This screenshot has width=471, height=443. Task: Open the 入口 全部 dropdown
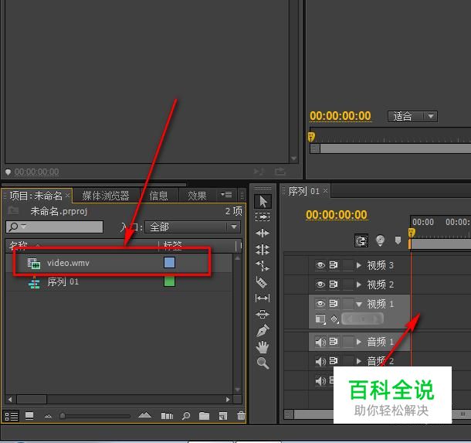click(x=192, y=227)
